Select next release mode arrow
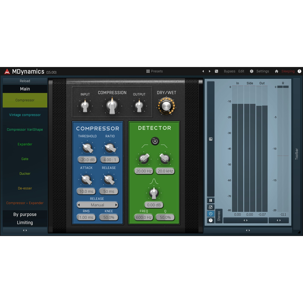Screen dimensions: 303x303 (x=116, y=205)
